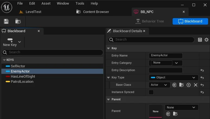Select the EnemyActor key
This screenshot has height=119, width=210.
(x=52, y=71)
